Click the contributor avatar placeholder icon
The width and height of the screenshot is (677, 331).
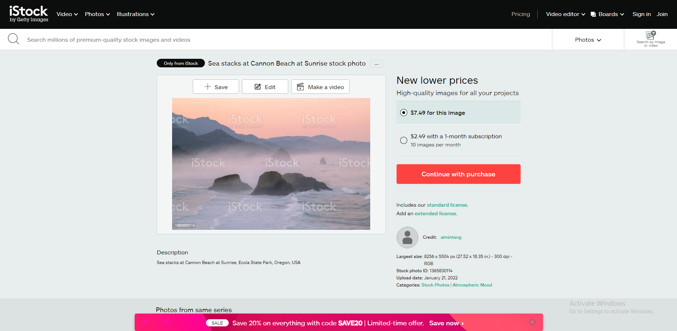(x=407, y=237)
